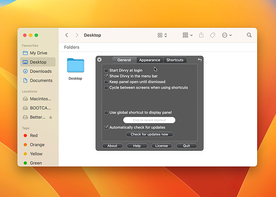Switch to icon grid view in Finder
The height and width of the screenshot is (197, 276).
coord(160,35)
